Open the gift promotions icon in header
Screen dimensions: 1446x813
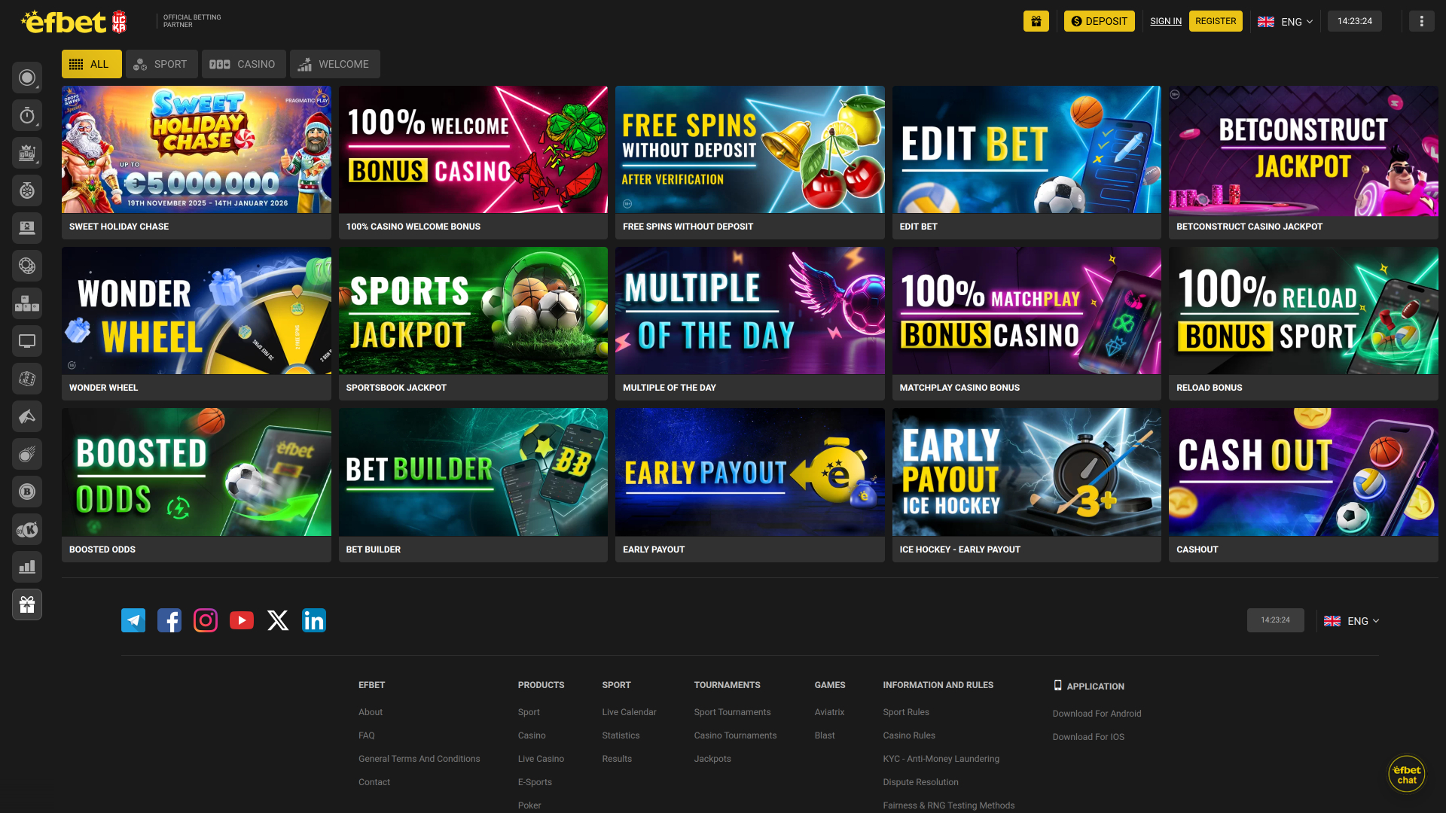pyautogui.click(x=1036, y=21)
